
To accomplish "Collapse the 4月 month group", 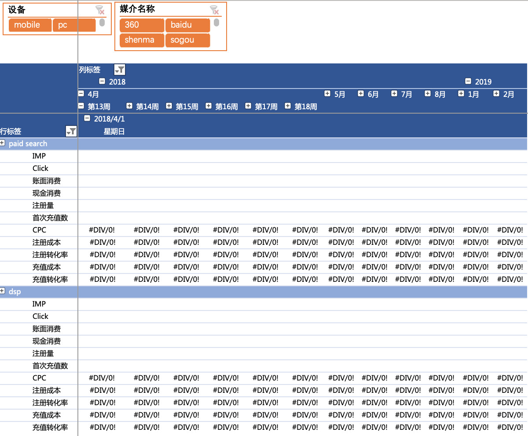I will point(81,94).
